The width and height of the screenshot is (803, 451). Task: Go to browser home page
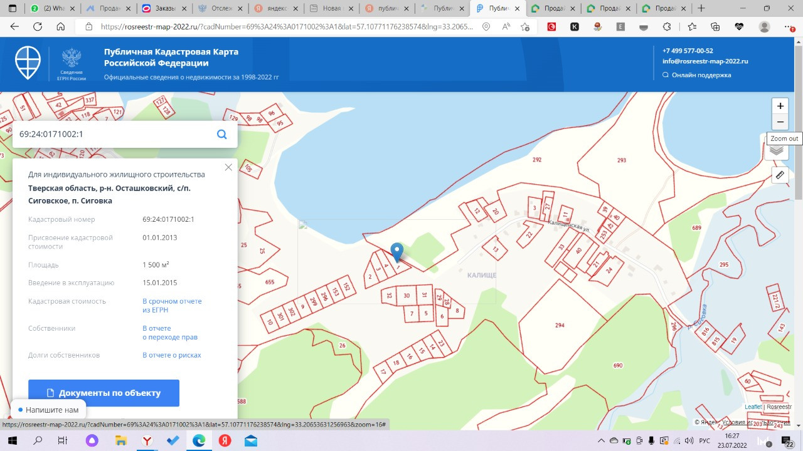coord(61,27)
